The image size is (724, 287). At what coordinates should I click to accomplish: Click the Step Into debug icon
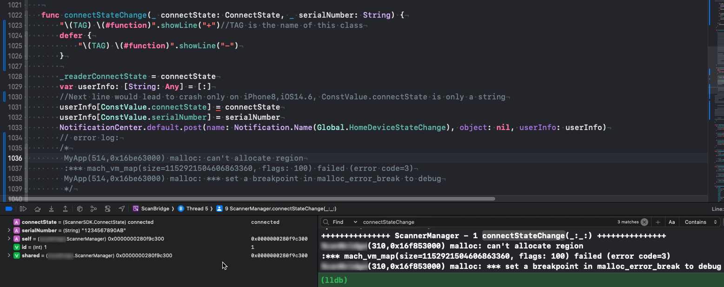pos(51,209)
